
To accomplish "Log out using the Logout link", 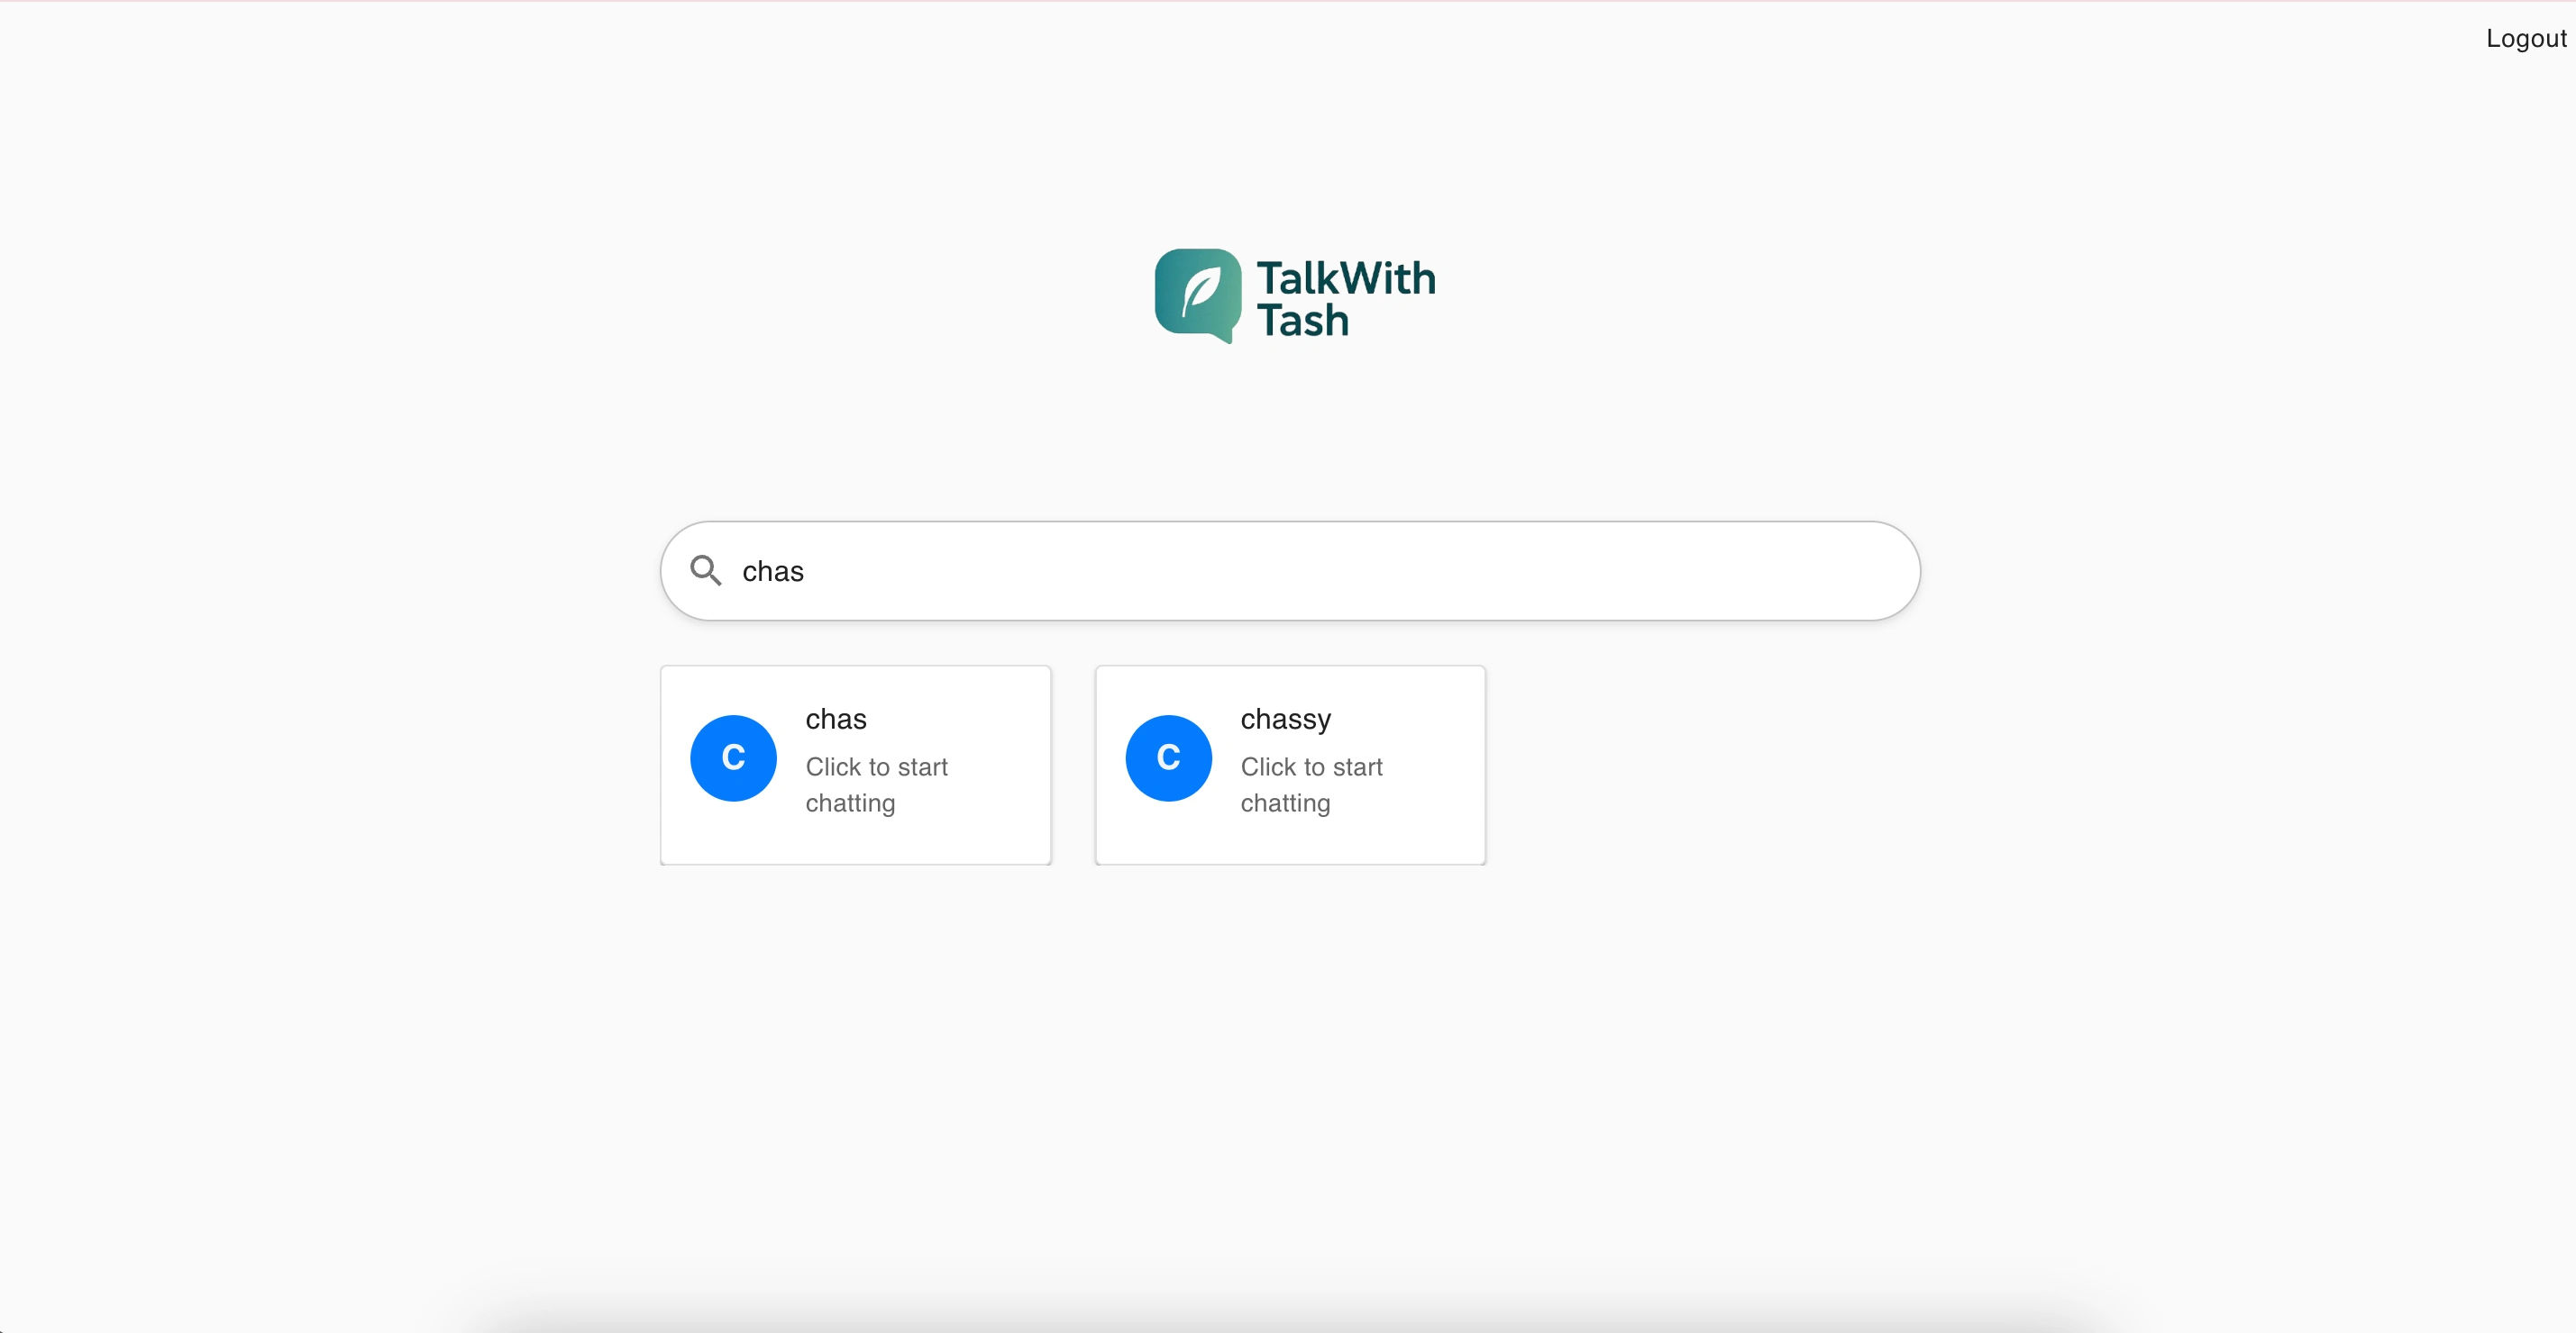I will click(x=2526, y=38).
